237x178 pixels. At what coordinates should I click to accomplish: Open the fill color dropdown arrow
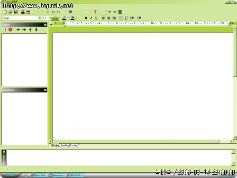76,18
